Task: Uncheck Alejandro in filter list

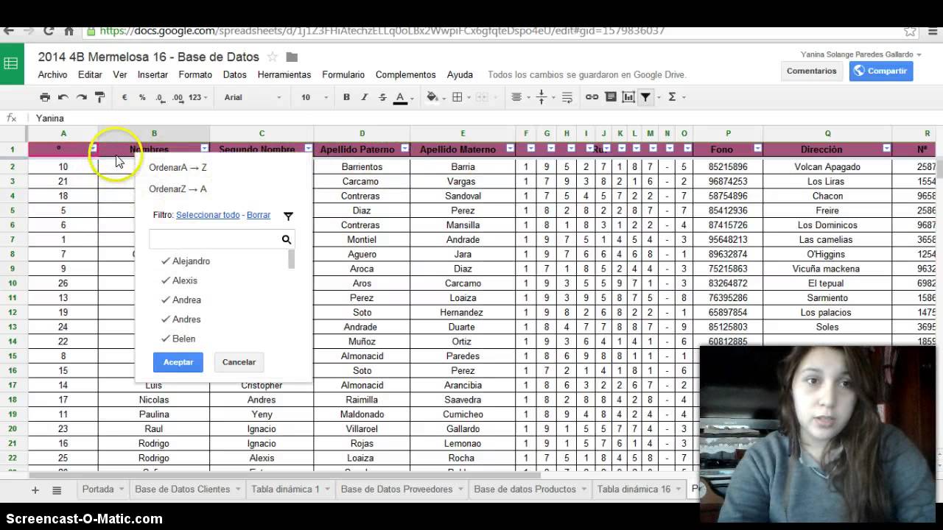Action: click(186, 261)
